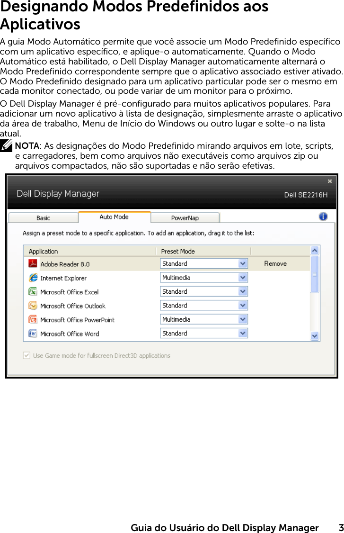Click the Dell SE2216H monitor label
Screen dimensions: 344x533
[x=306, y=195]
